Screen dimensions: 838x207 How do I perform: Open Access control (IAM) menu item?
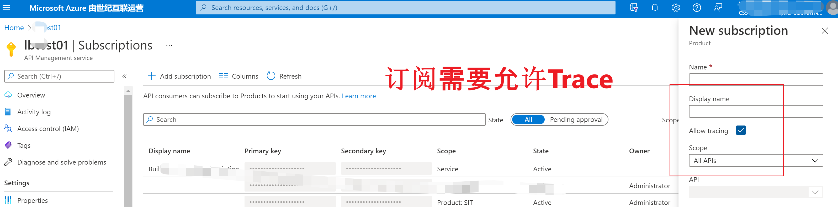point(48,129)
